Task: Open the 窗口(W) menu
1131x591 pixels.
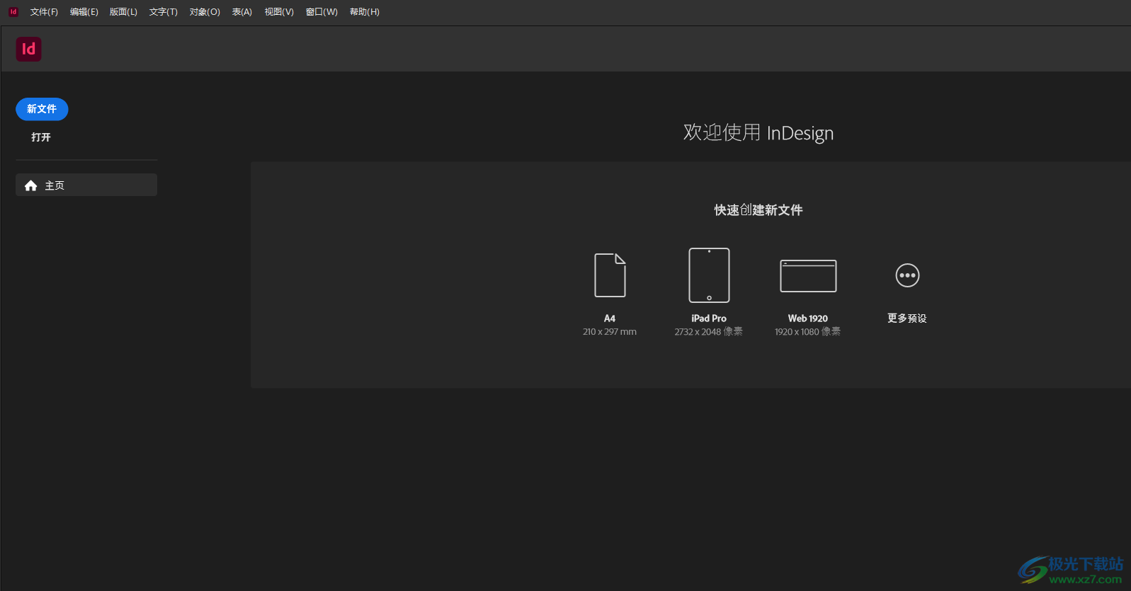Action: (x=322, y=12)
